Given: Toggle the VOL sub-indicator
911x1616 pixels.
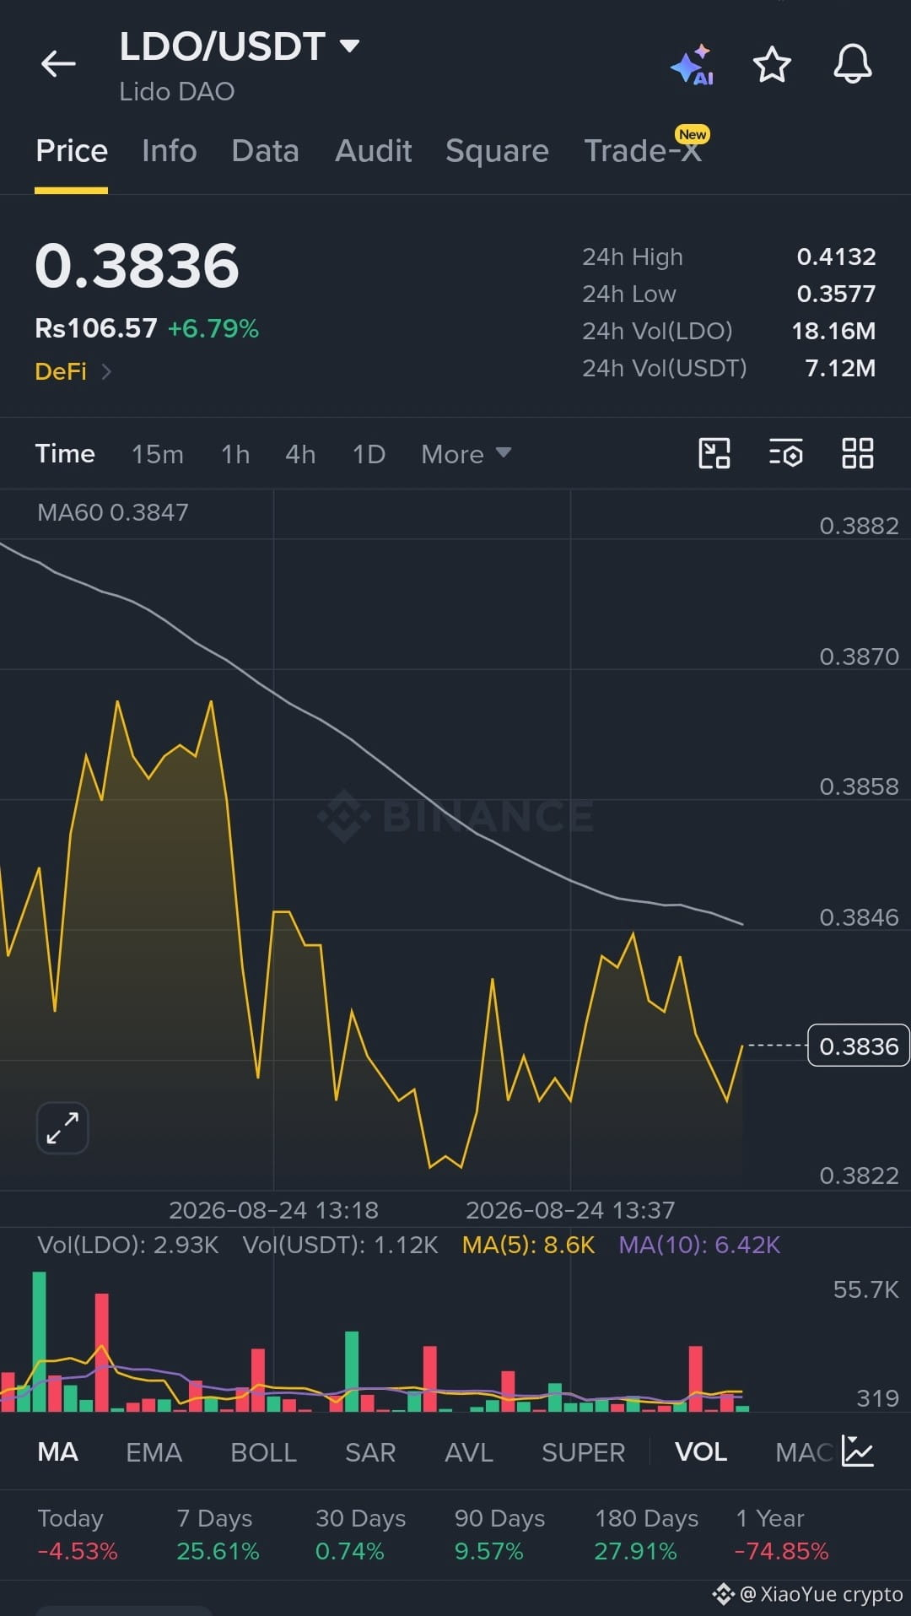Looking at the screenshot, I should (701, 1452).
